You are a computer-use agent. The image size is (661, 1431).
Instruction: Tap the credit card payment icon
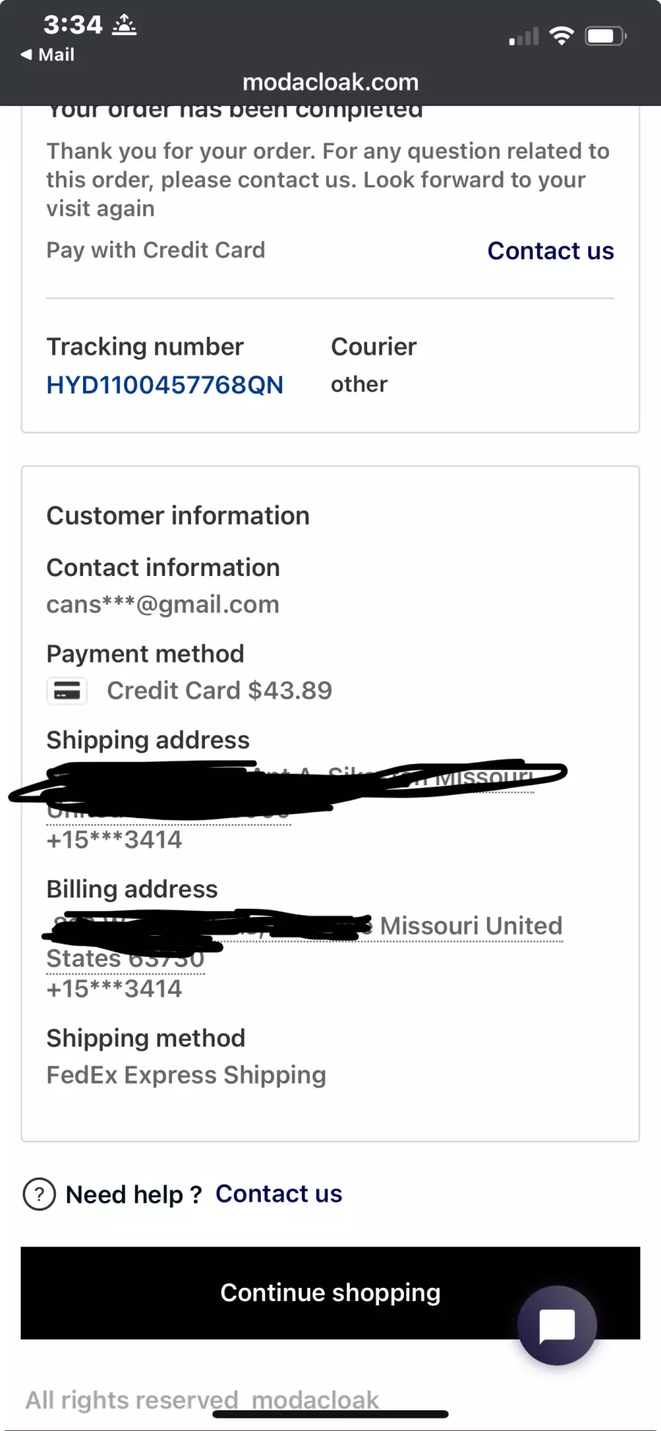[67, 691]
